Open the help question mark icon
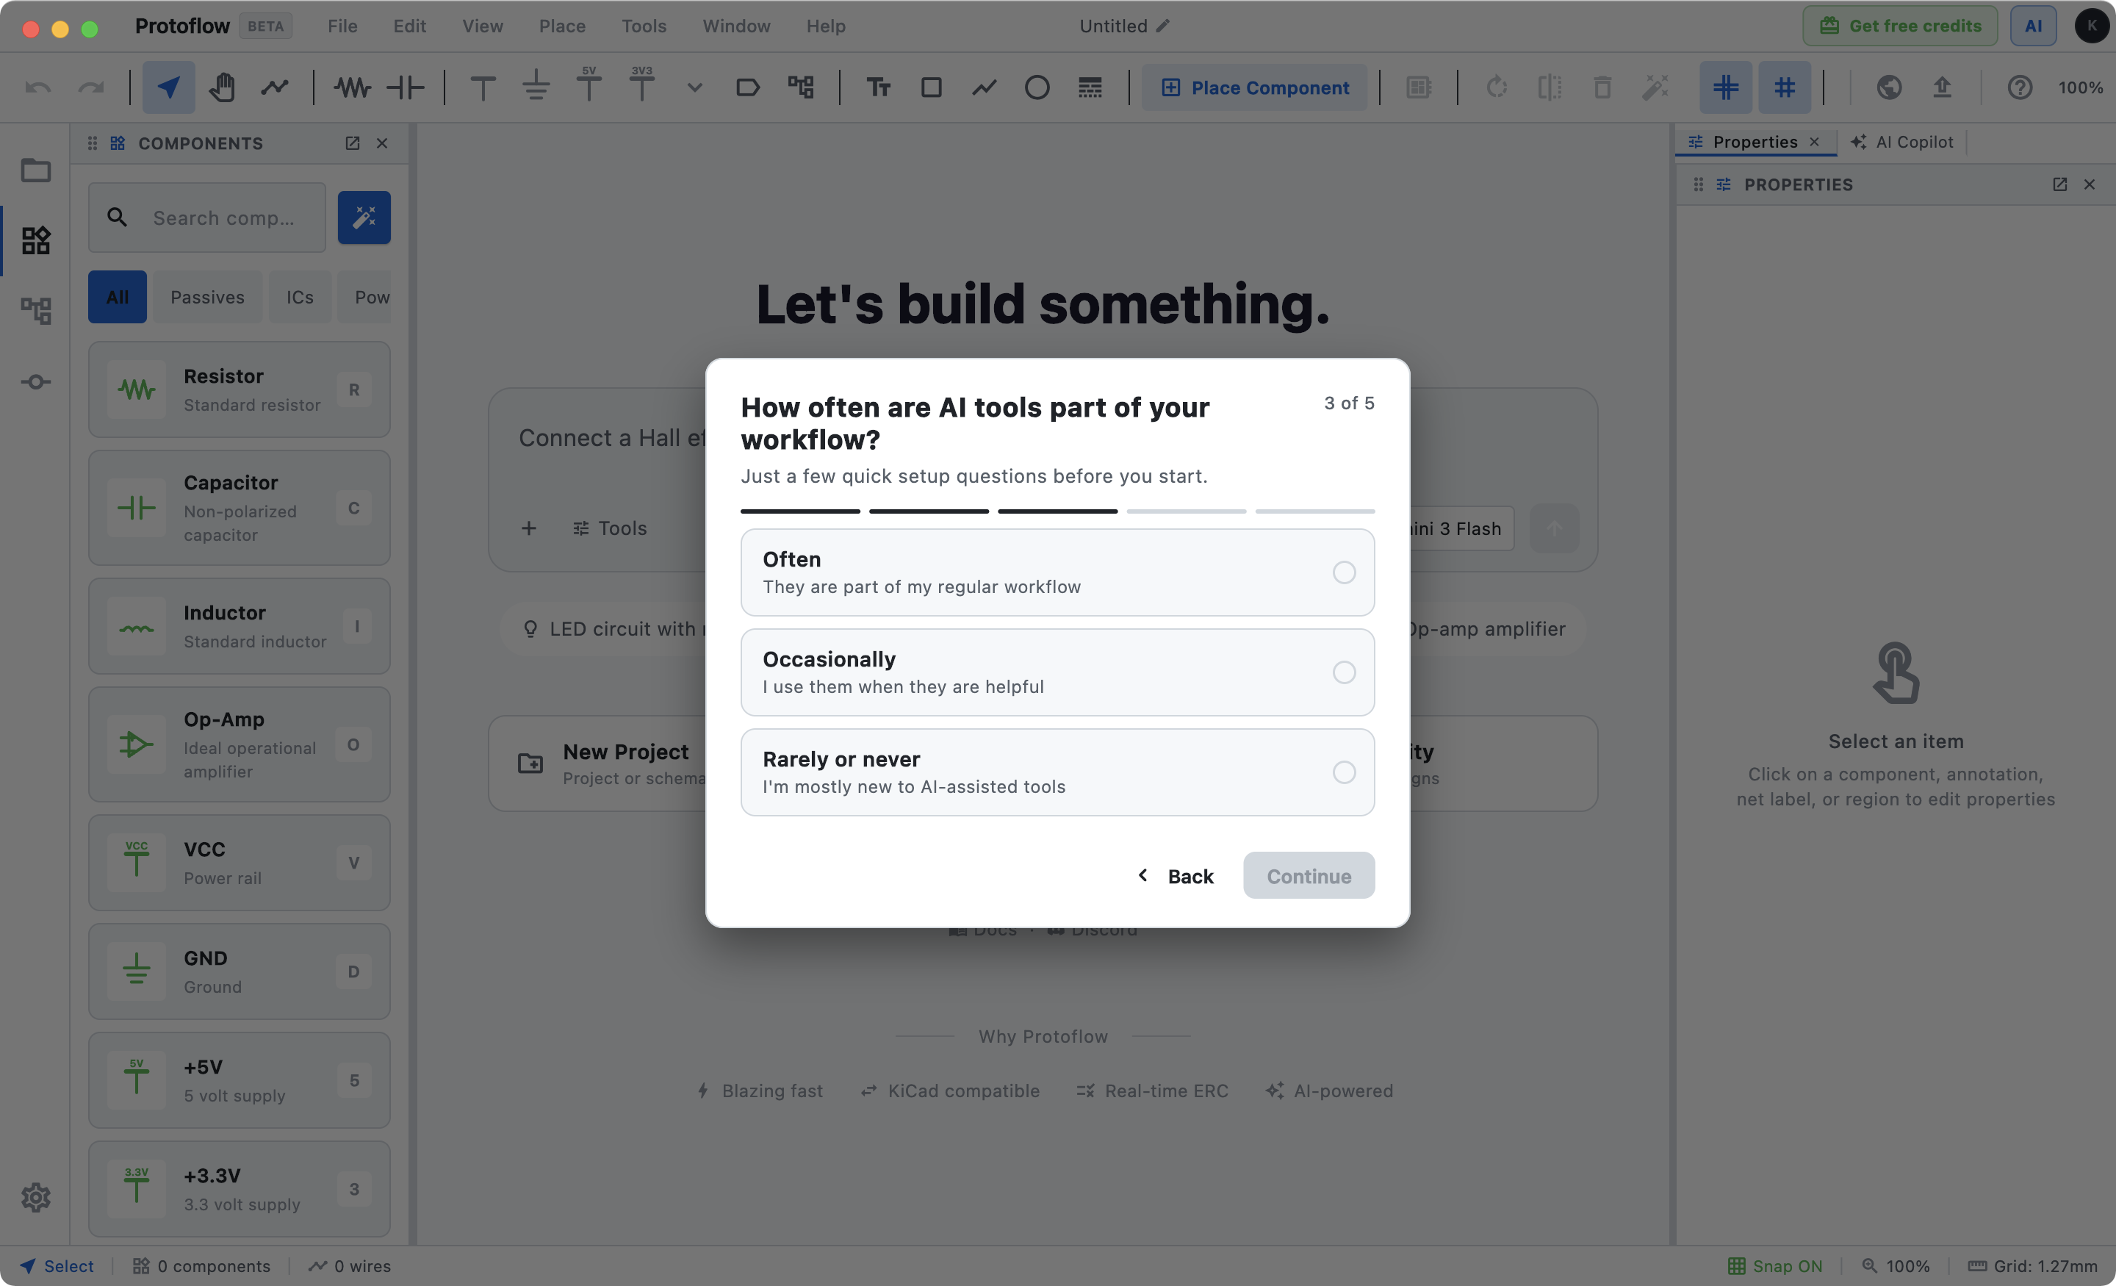The width and height of the screenshot is (2116, 1286). click(x=2019, y=87)
